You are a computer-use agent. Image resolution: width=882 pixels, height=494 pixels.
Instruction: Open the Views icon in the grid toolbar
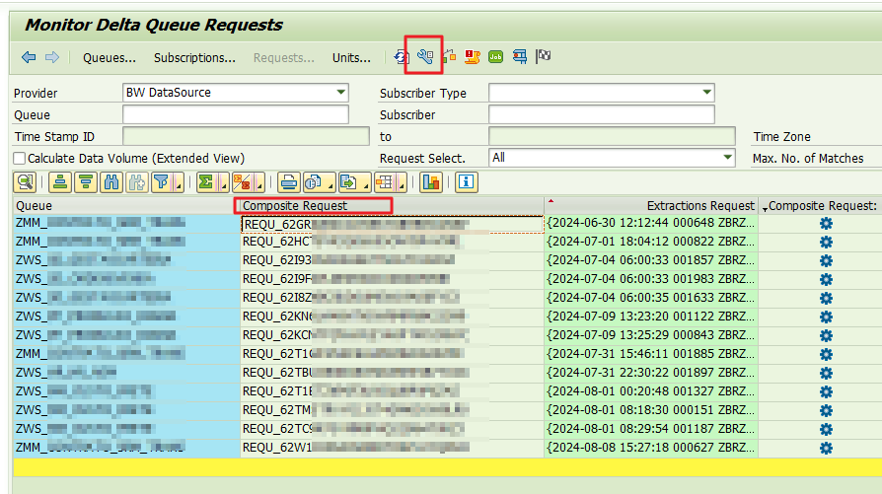tap(314, 182)
